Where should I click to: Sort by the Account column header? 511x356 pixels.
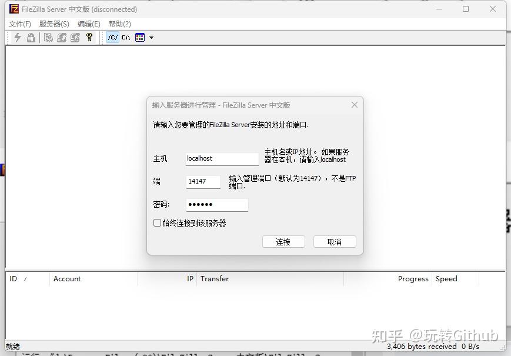[x=94, y=279]
